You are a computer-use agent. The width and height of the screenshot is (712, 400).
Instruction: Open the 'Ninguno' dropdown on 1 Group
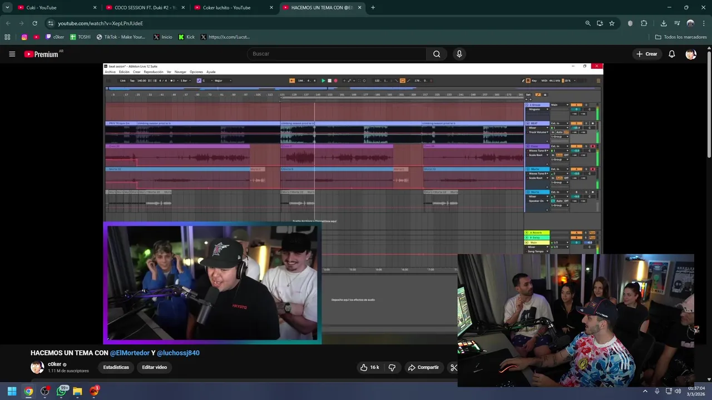click(x=538, y=109)
